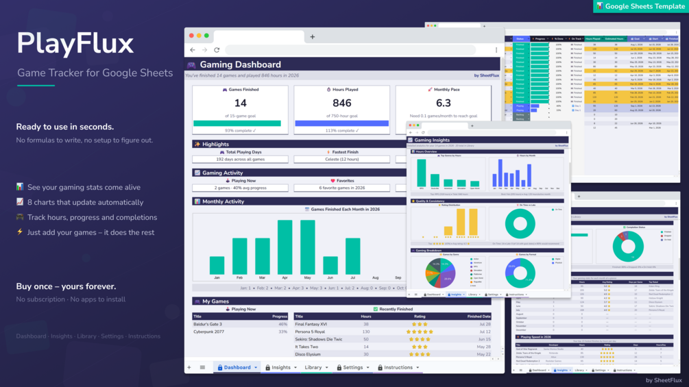Screen dimensions: 689x387
Task: Open Instructions tab dropdown in Gaming Insights window
Action: coord(526,295)
